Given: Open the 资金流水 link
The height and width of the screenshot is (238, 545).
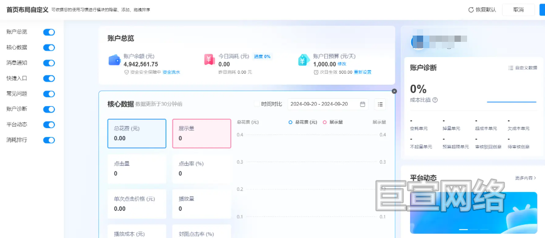Looking at the screenshot, I should pyautogui.click(x=172, y=72).
